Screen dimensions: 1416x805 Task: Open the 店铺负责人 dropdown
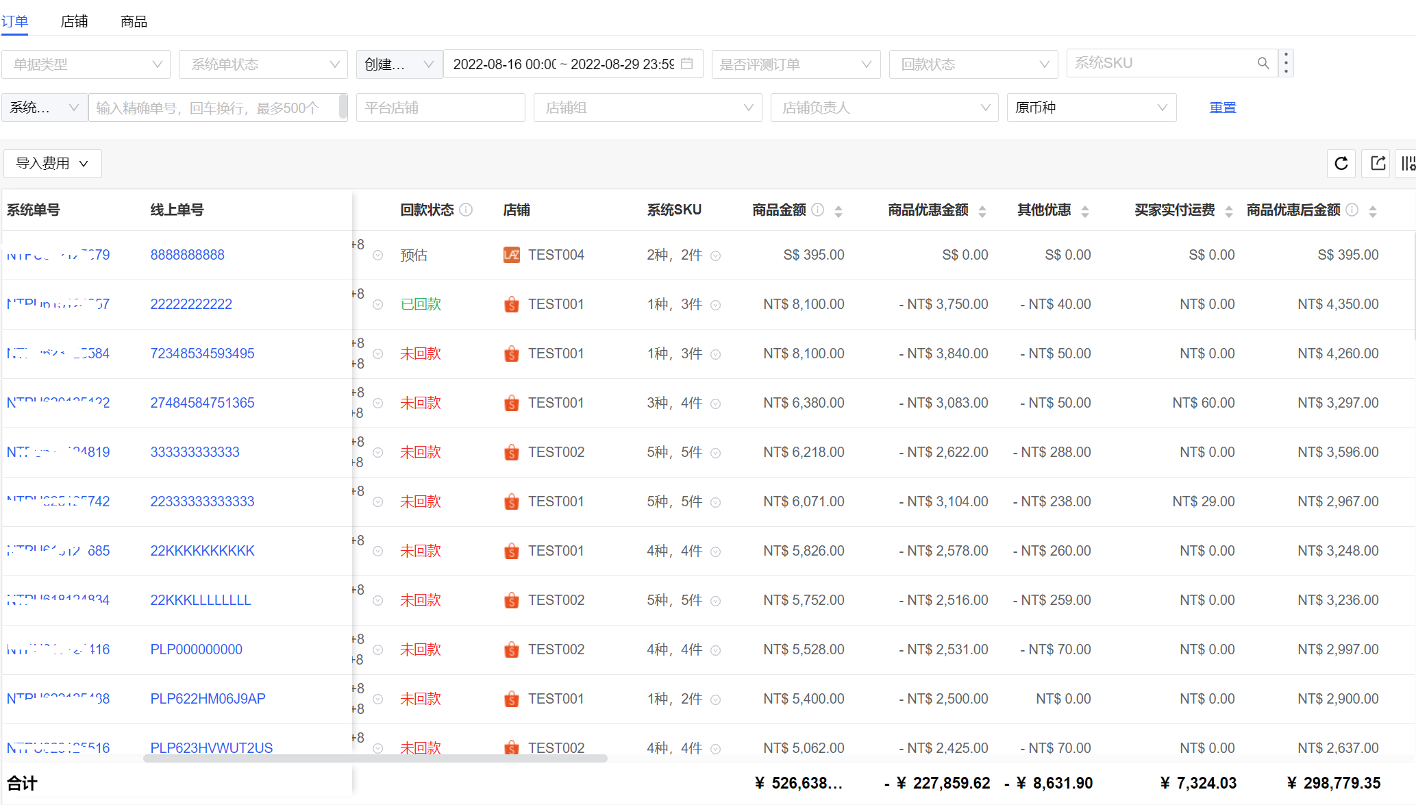point(884,108)
